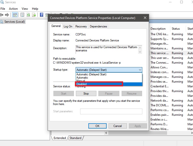Switch to the Standard view tab
This screenshot has width=193, height=146.
(x=75, y=138)
